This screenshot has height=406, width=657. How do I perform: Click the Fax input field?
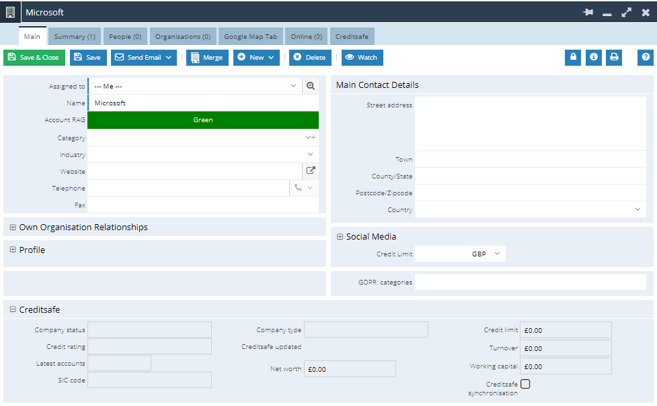click(x=203, y=205)
